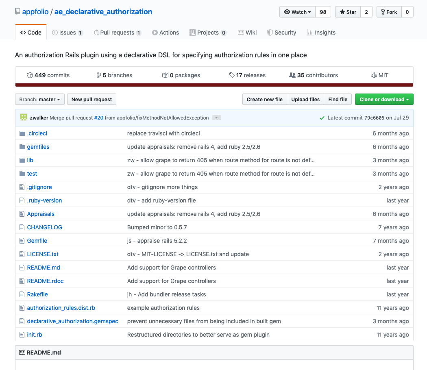Click zwalker's avatar image
The image size is (427, 370).
(24, 118)
